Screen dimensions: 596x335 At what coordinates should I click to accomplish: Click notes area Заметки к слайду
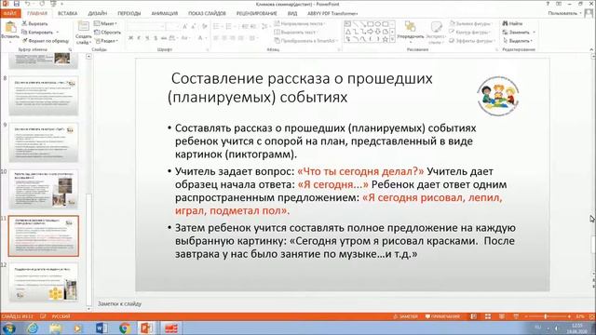(x=120, y=304)
